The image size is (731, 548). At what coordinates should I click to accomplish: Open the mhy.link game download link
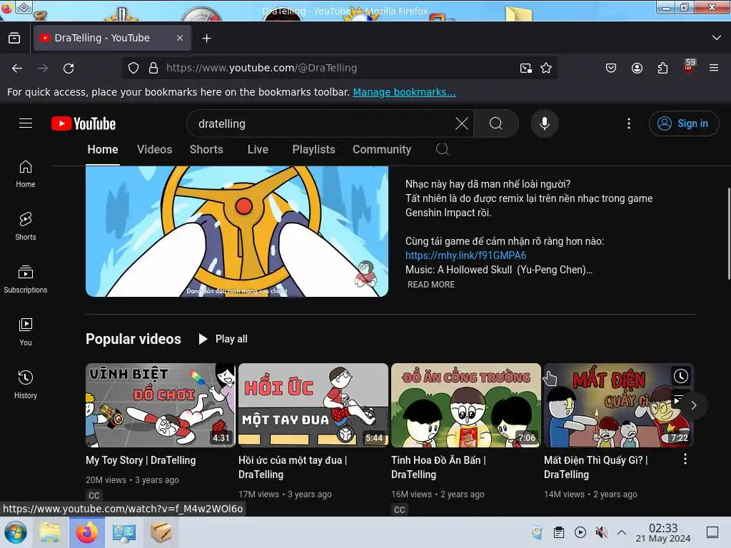[x=465, y=255]
